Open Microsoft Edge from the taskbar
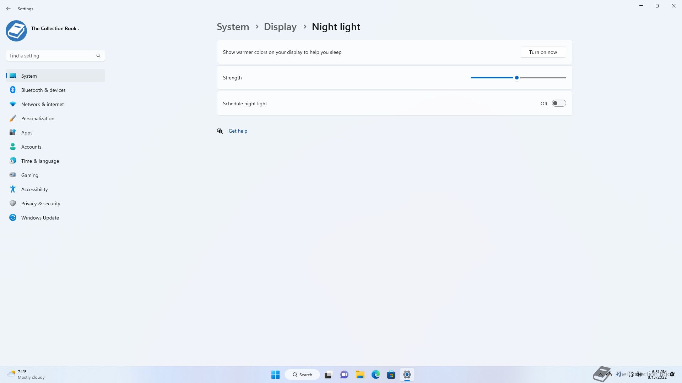Image resolution: width=682 pixels, height=383 pixels. (x=375, y=374)
